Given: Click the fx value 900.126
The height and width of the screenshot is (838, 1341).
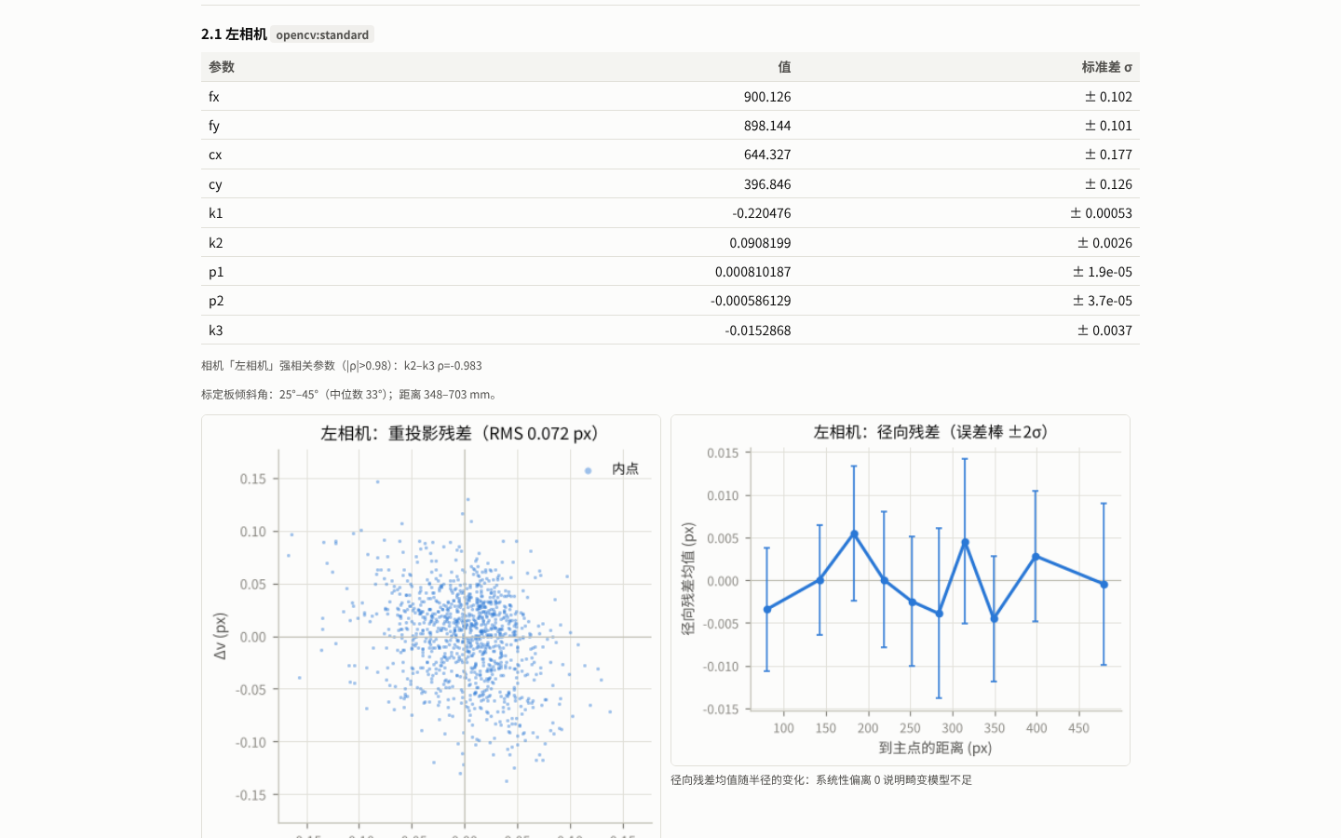Looking at the screenshot, I should point(767,97).
